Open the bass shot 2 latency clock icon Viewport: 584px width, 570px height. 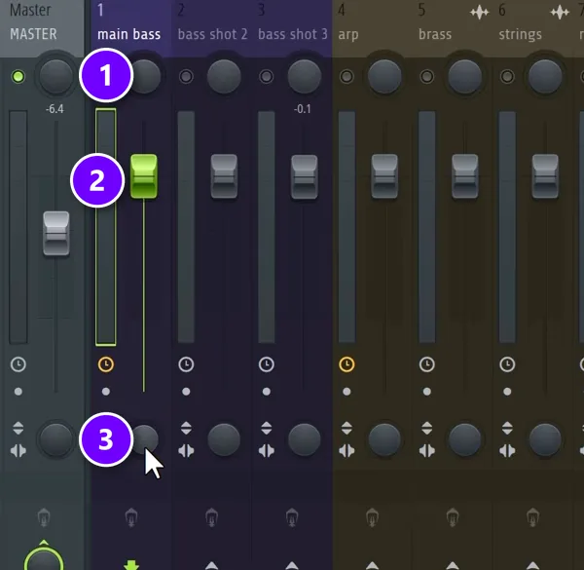pos(186,364)
